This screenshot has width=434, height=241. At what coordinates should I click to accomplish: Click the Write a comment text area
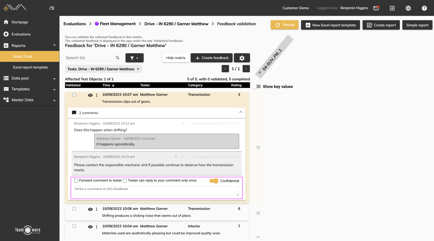157,191
